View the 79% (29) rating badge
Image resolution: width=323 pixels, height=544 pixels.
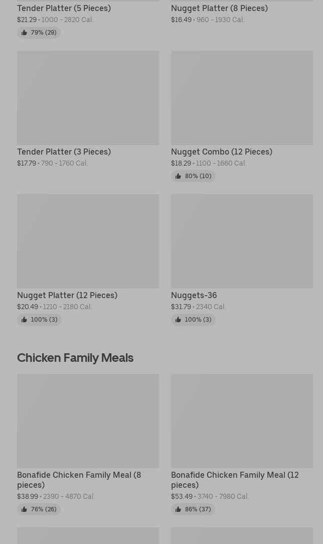coord(39,33)
